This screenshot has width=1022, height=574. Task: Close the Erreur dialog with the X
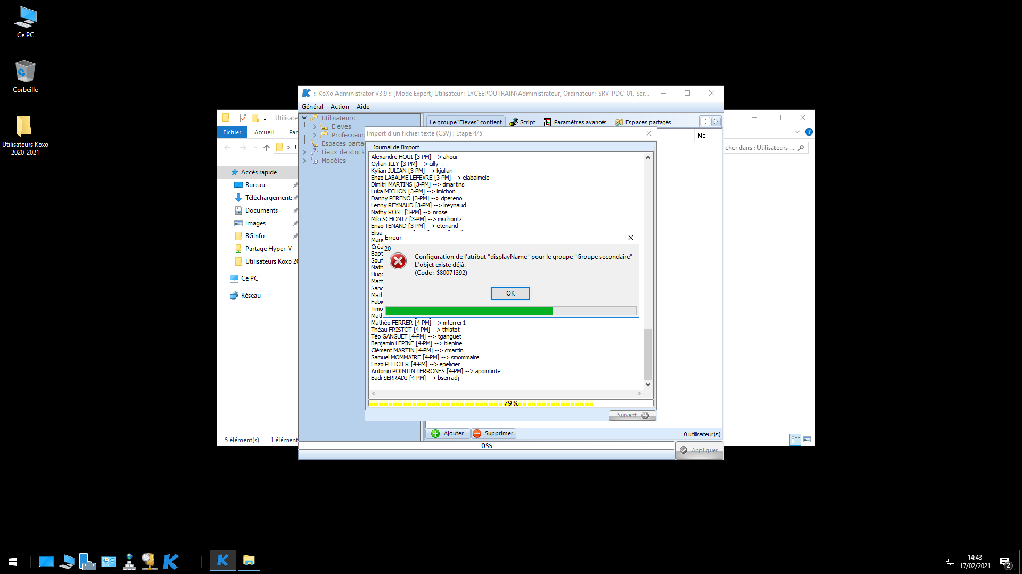click(x=631, y=238)
